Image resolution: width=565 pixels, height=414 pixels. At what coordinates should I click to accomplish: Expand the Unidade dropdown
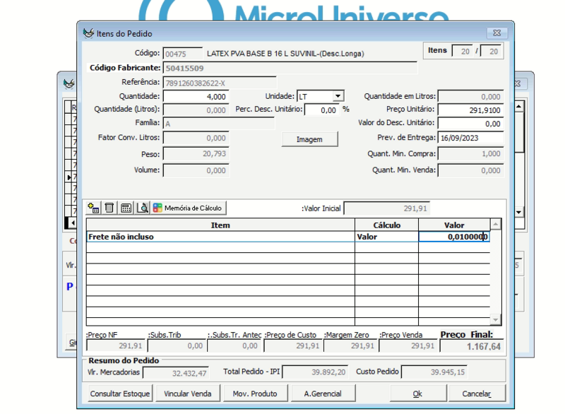pyautogui.click(x=338, y=96)
